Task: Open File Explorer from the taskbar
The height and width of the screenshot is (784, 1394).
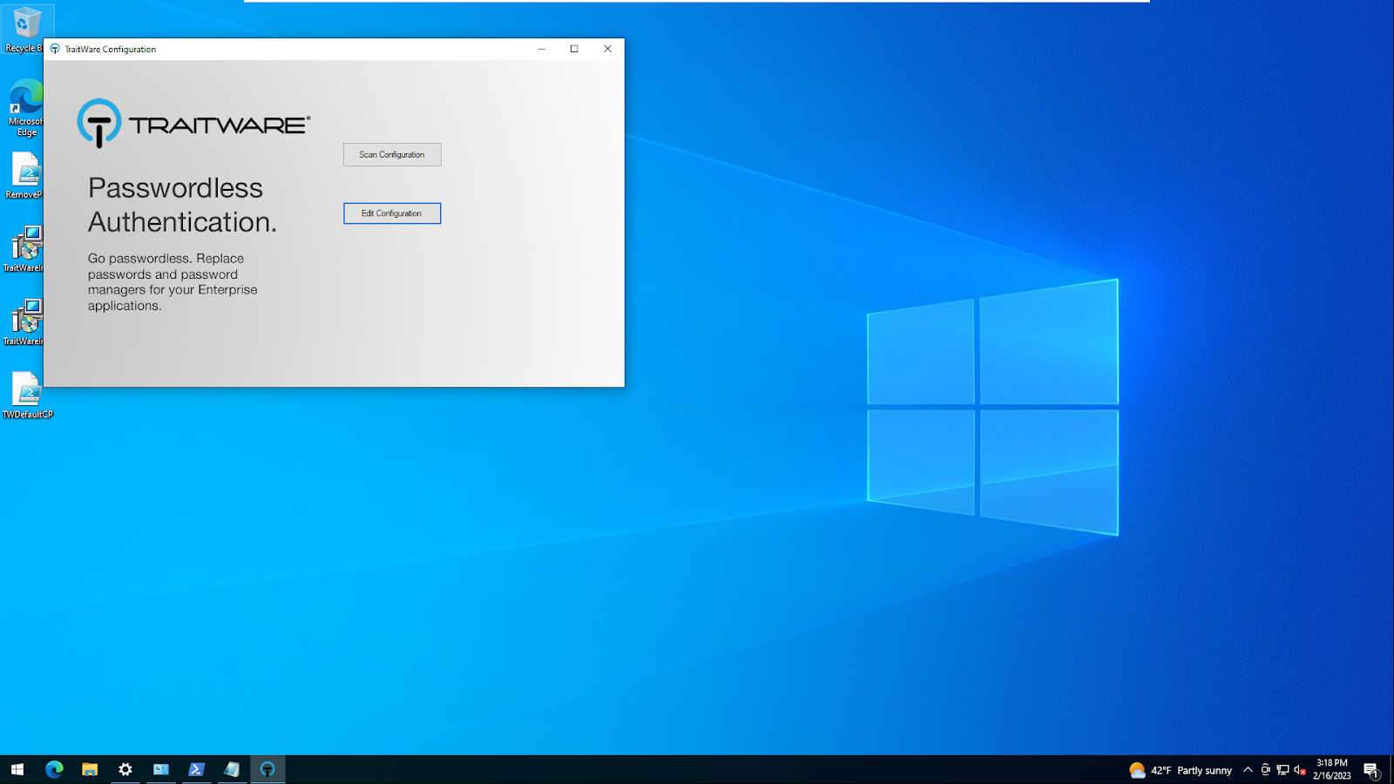Action: point(90,769)
